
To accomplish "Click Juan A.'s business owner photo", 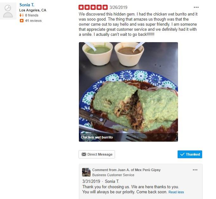I will pyautogui.click(x=86, y=172).
